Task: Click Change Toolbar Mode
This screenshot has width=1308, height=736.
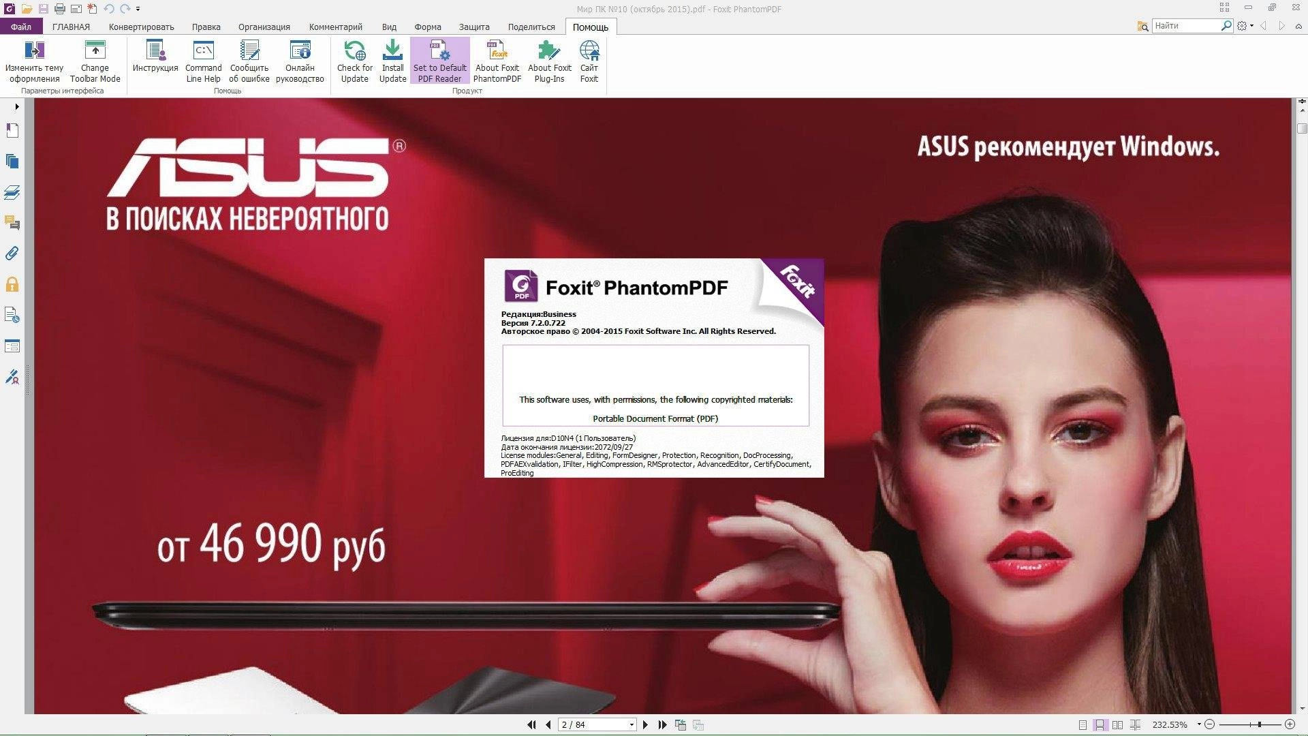Action: point(95,61)
